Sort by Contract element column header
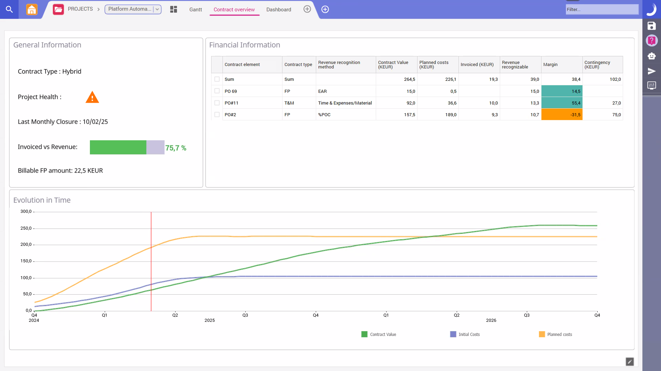Screen dimensions: 661x371 tap(252, 65)
